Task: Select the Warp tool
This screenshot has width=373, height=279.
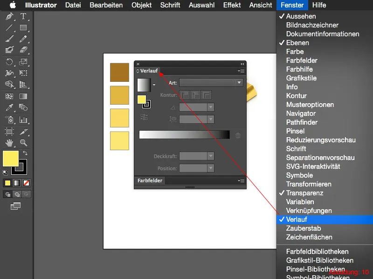Action: (9, 73)
